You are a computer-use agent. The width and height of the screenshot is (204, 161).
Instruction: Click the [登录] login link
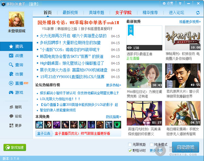point(34,4)
